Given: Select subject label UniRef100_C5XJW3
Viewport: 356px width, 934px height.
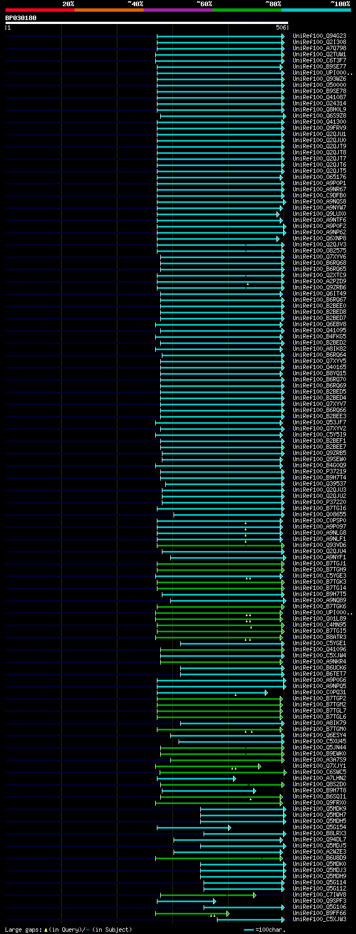Looking at the screenshot, I should coord(319,920).
